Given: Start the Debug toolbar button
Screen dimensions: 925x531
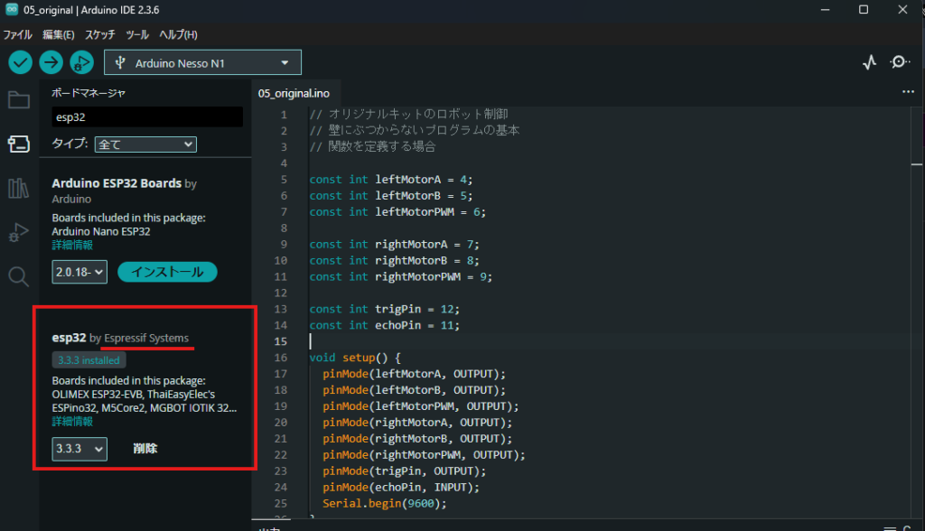Looking at the screenshot, I should (81, 62).
